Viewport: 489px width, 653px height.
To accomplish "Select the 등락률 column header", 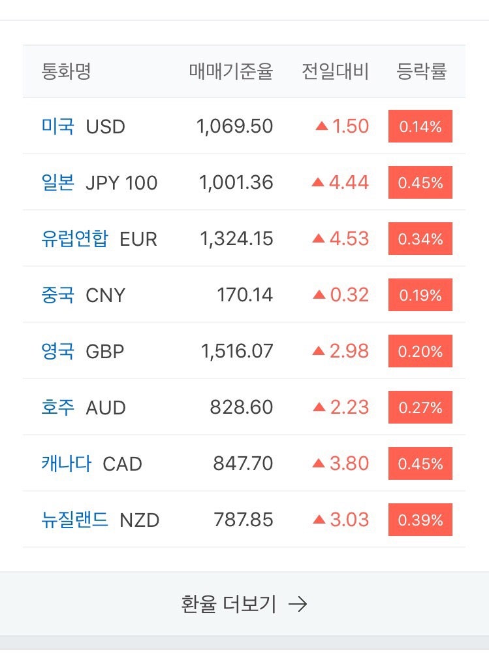I will (x=422, y=71).
